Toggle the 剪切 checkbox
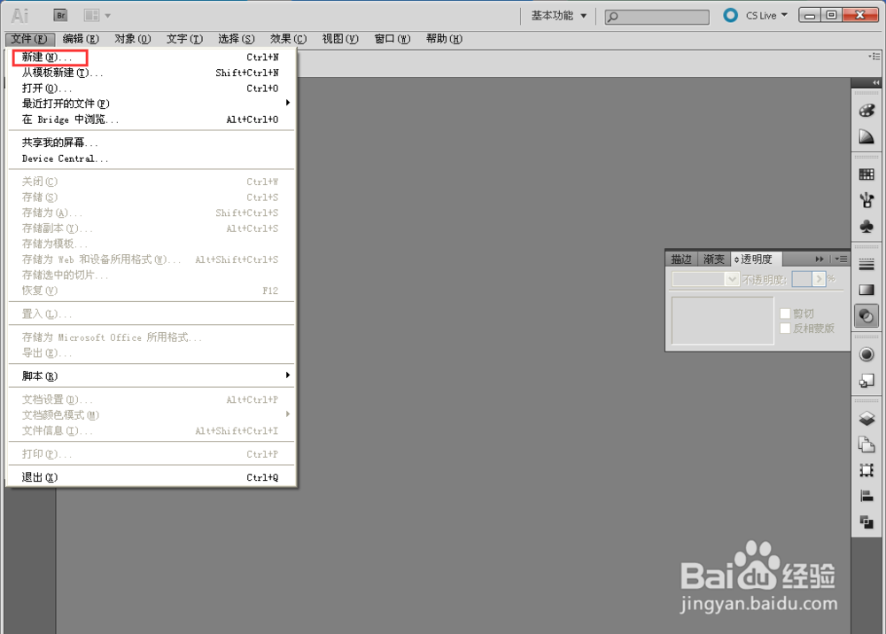This screenshot has width=886, height=634. pyautogui.click(x=785, y=313)
